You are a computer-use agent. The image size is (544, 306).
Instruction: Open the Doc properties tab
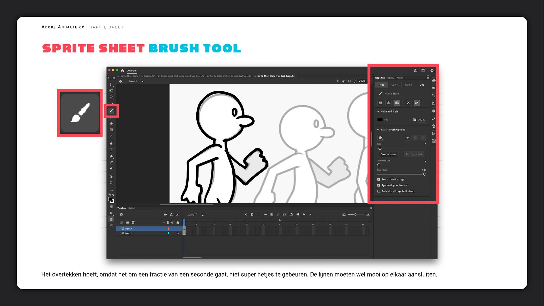(x=422, y=85)
